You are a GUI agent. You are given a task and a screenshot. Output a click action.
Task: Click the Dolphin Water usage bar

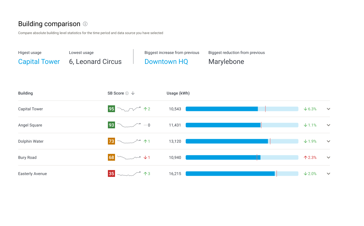[x=242, y=141]
